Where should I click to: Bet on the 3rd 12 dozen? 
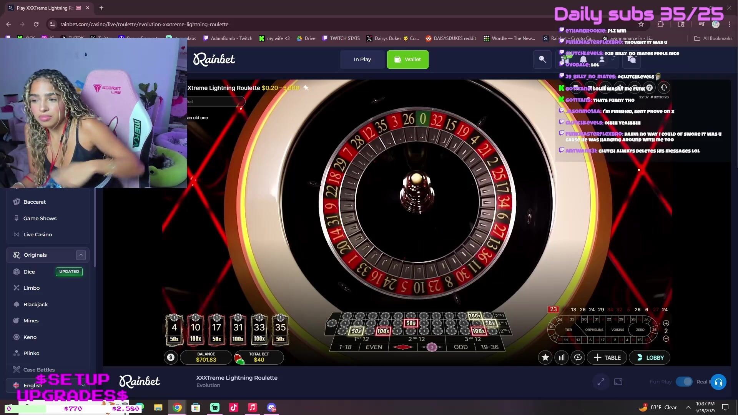(474, 339)
